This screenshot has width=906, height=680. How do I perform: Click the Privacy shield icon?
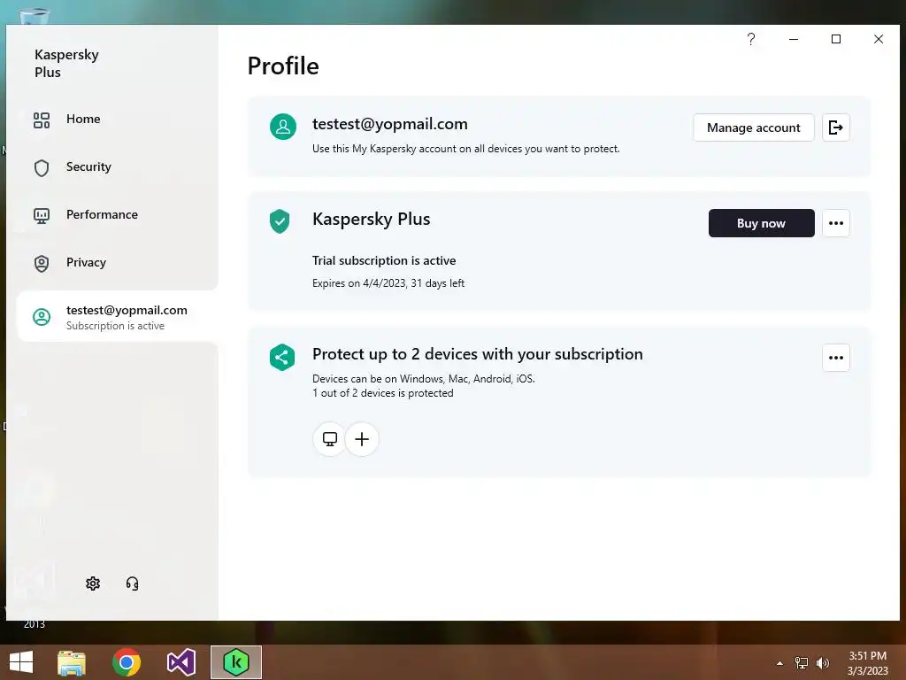[x=42, y=264]
